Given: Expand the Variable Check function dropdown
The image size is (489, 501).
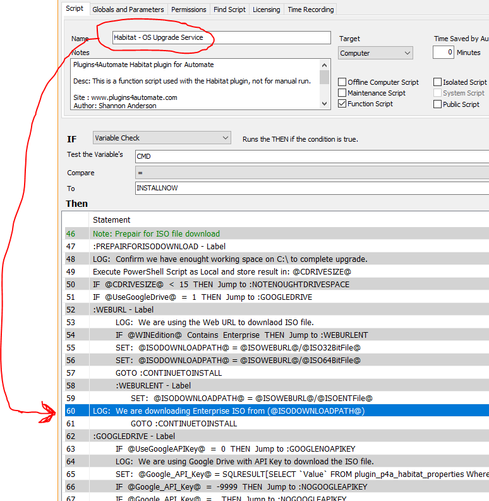Looking at the screenshot, I should 162,138.
